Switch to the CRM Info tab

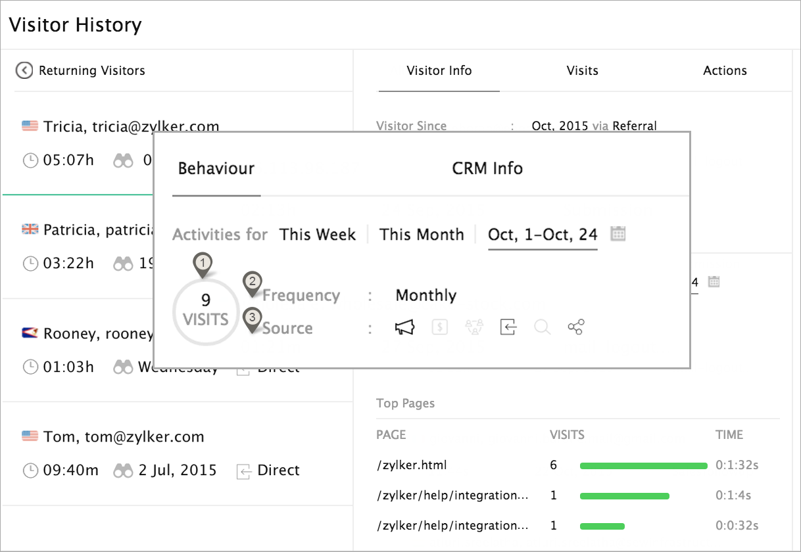click(487, 168)
